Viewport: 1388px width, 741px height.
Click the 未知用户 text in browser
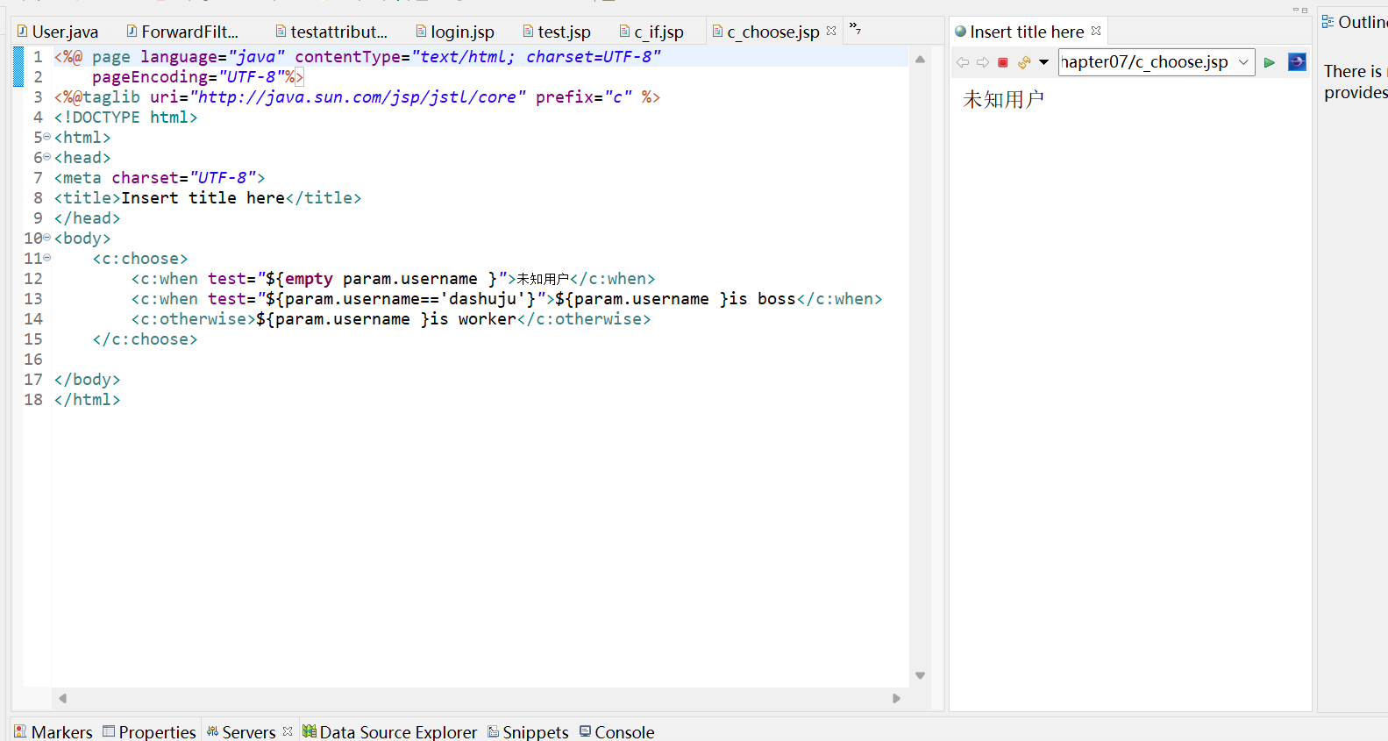(1003, 99)
